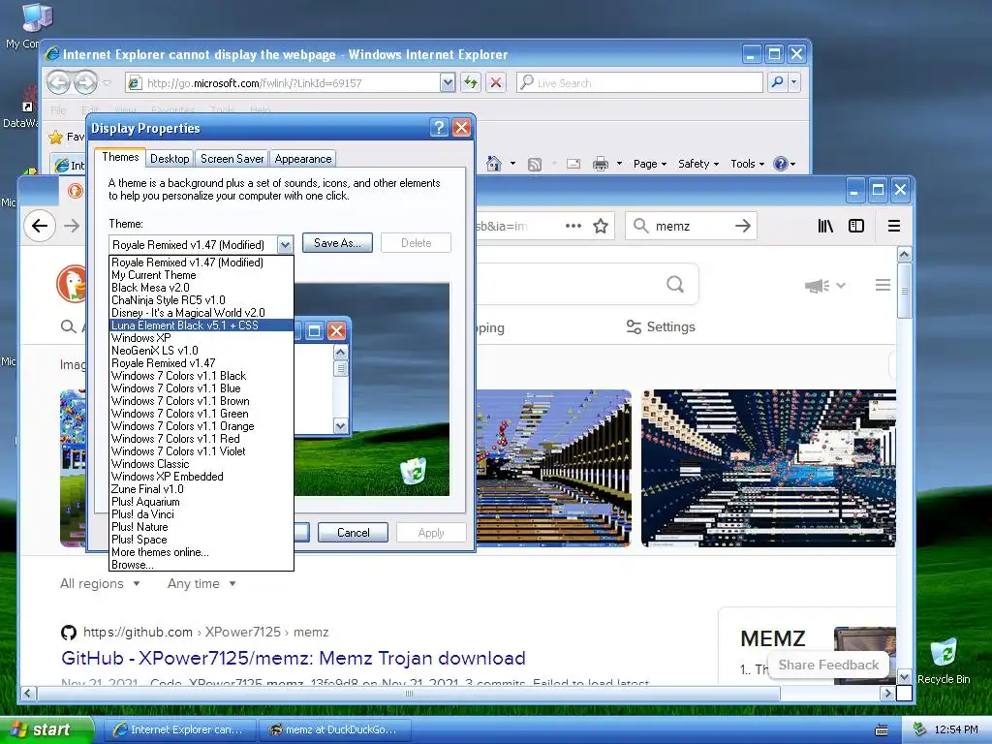Select My Current Theme entry

coord(201,274)
